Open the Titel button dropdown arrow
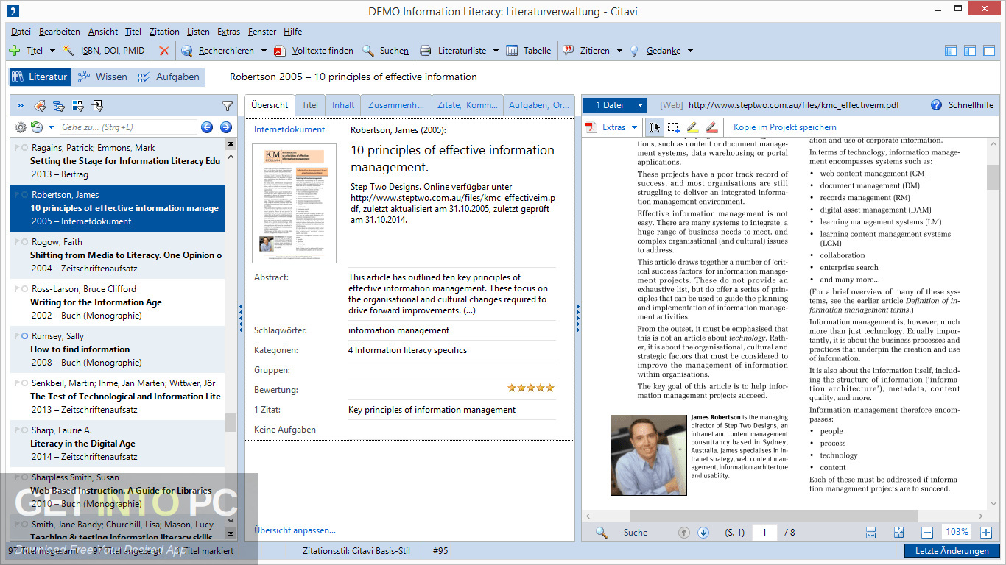This screenshot has height=565, width=1006. 52,51
